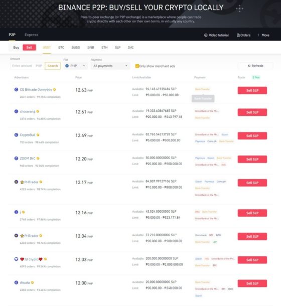Screen dimensions: 281x306
Task: Switch to the Express tab
Action: coord(32,35)
